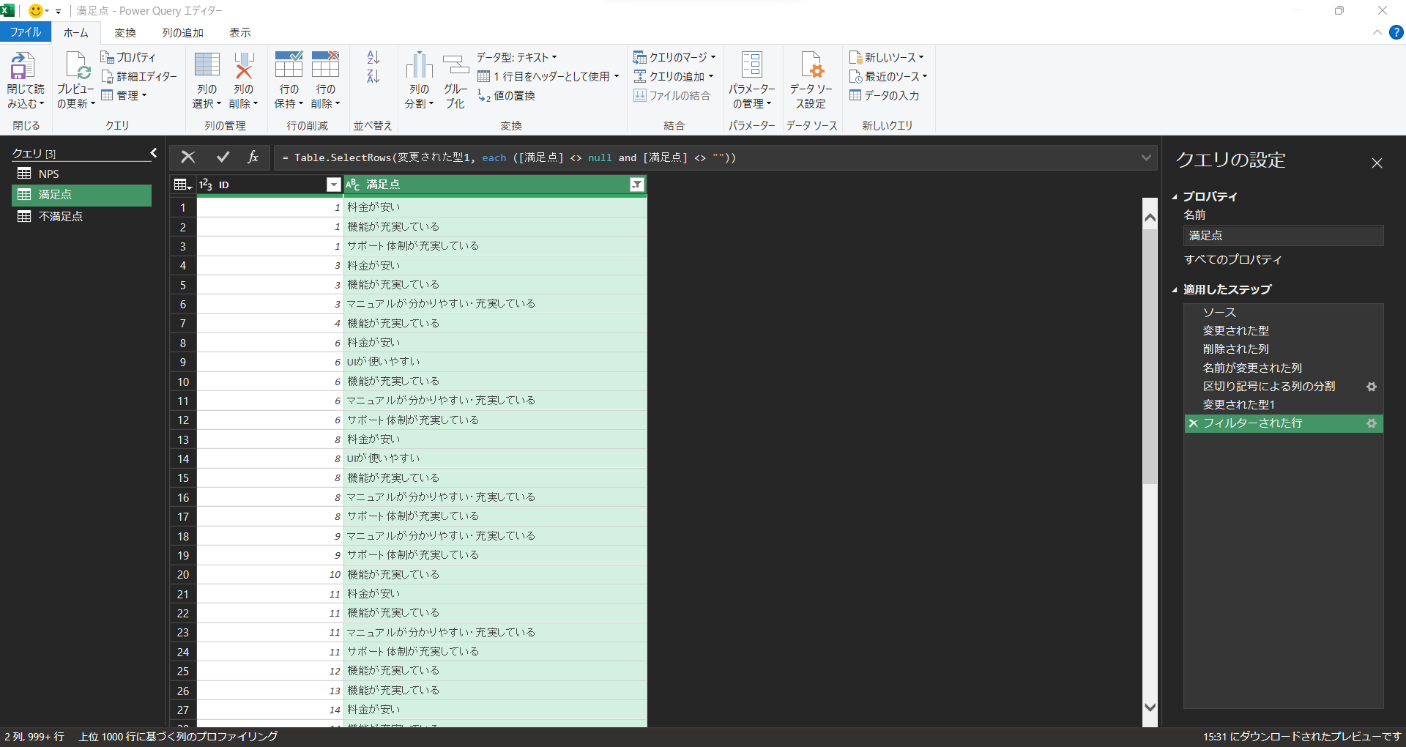Select the 削除された列 applied step
1406x747 pixels.
(x=1283, y=349)
